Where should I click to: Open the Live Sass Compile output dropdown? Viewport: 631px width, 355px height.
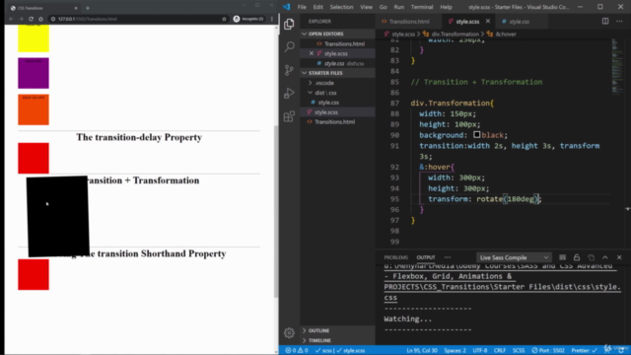coord(514,257)
